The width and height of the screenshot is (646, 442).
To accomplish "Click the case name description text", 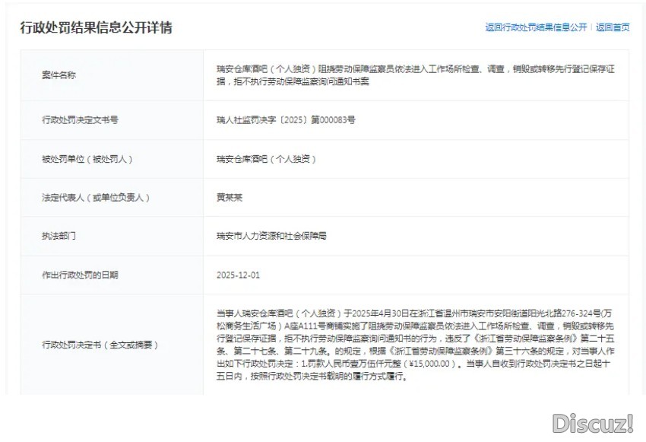I will (x=414, y=75).
